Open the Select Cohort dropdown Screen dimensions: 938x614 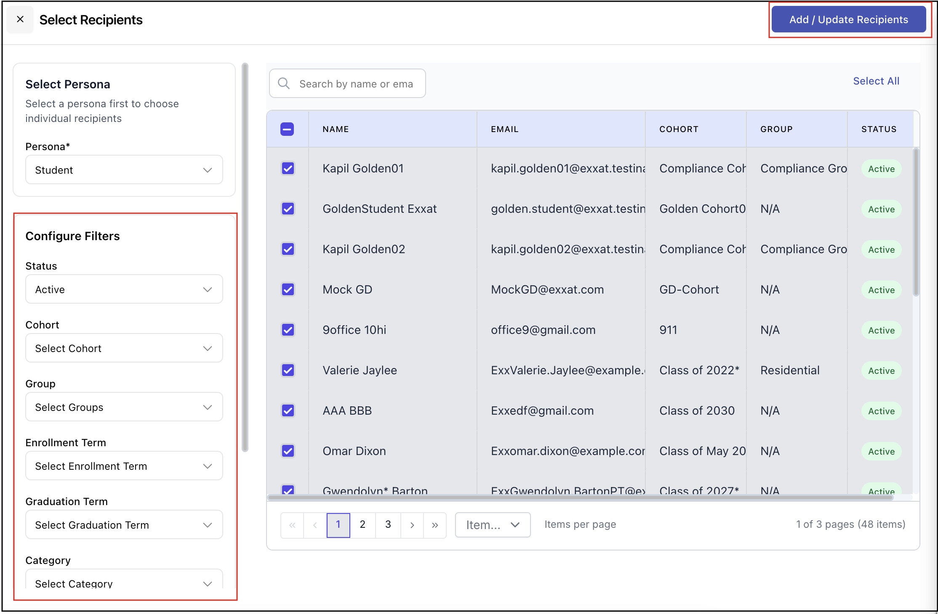(x=124, y=348)
